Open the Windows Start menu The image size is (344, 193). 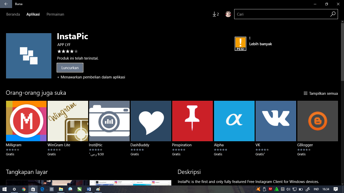(x=5, y=189)
